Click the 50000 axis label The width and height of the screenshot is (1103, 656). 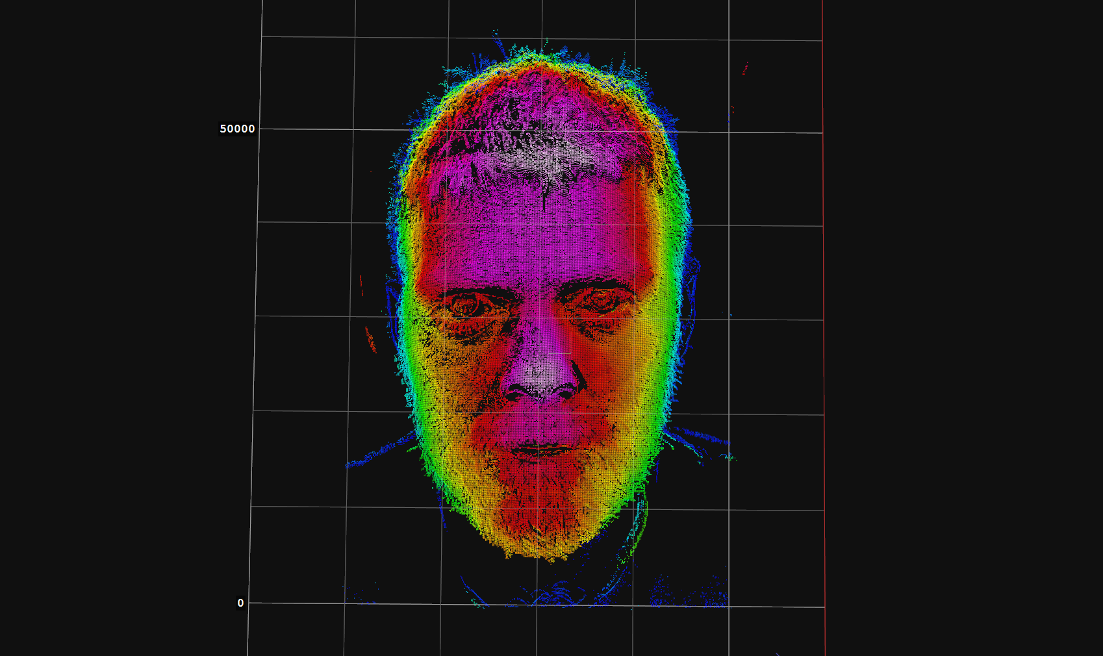point(237,129)
